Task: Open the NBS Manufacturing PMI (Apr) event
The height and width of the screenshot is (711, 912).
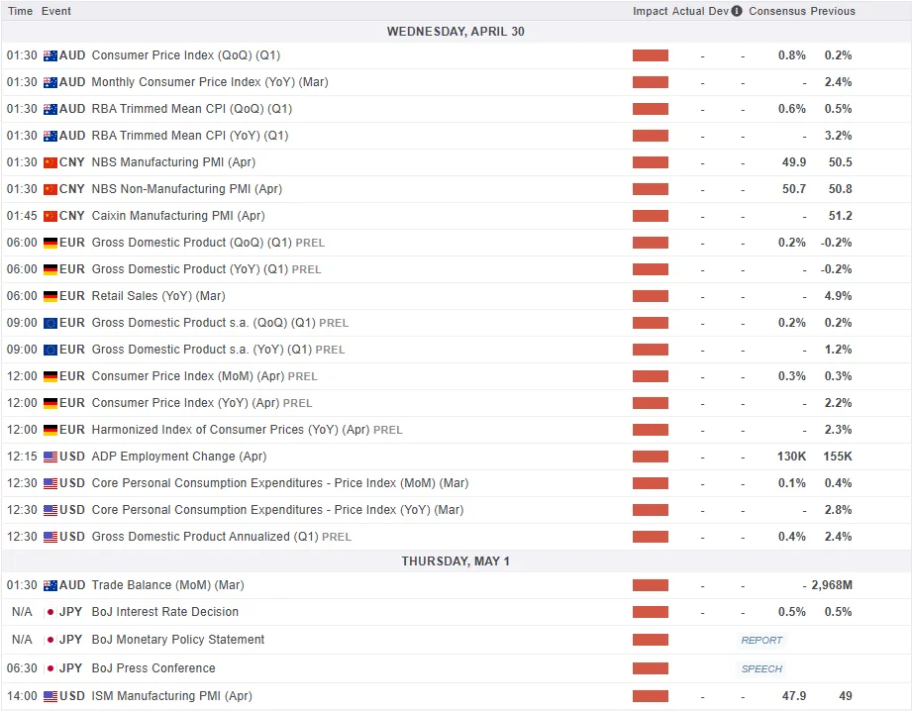Action: click(x=173, y=162)
